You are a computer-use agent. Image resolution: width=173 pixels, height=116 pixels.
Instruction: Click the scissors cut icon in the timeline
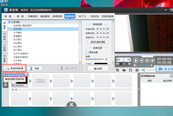pos(72,104)
